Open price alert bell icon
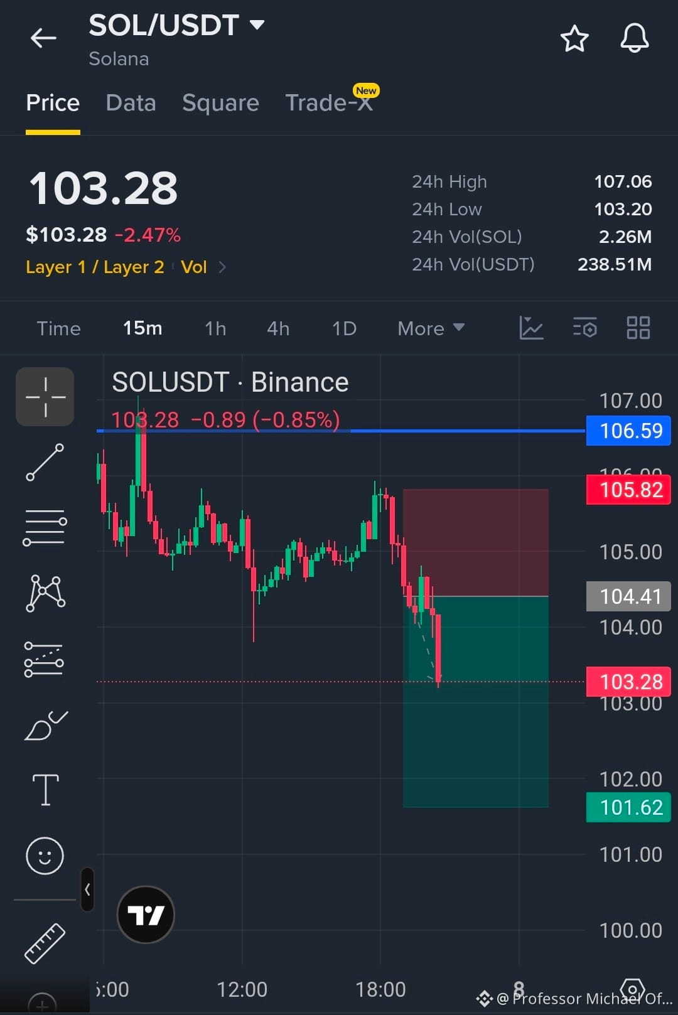Screen dimensions: 678x1015 click(635, 38)
